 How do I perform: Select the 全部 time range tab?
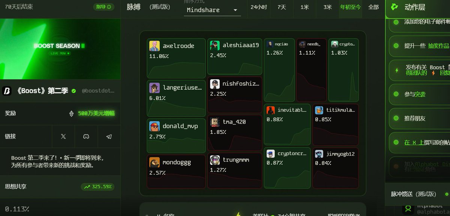tap(373, 7)
